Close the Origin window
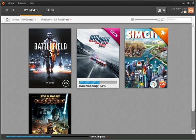196x140 pixels. pos(193,3)
